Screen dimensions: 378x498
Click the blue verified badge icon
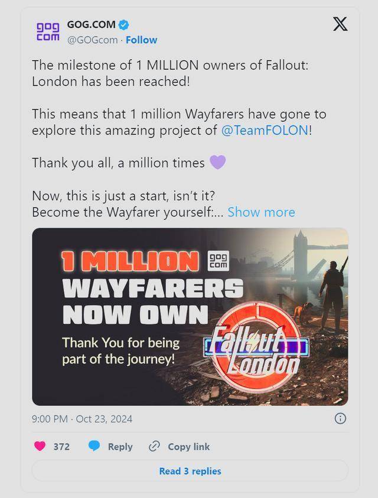click(x=123, y=24)
